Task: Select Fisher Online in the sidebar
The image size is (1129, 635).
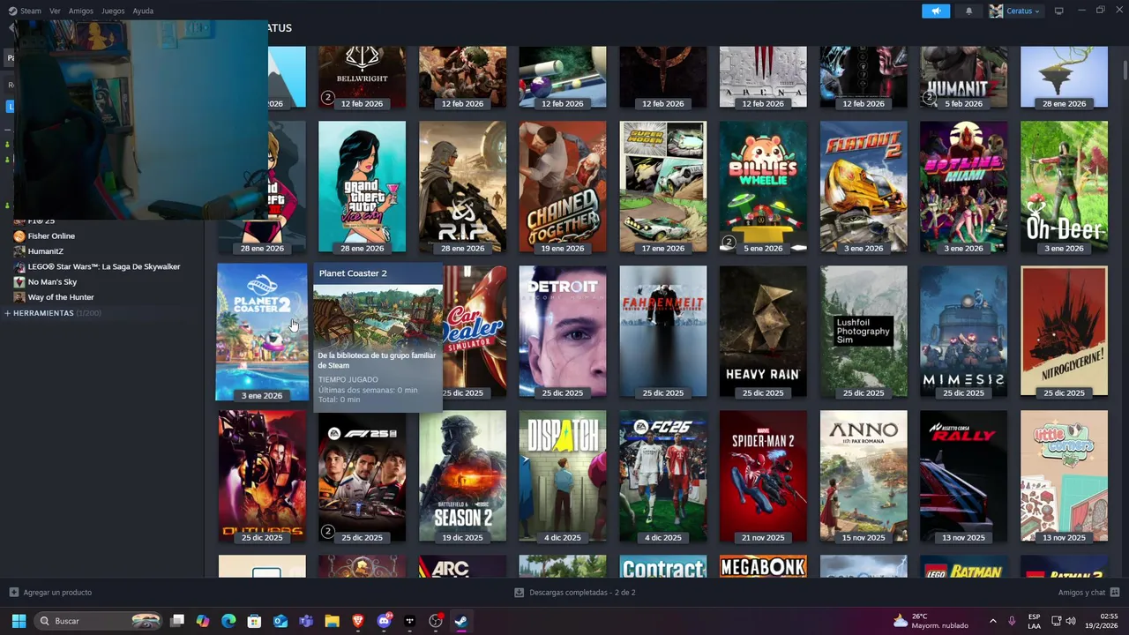Action: pyautogui.click(x=51, y=235)
